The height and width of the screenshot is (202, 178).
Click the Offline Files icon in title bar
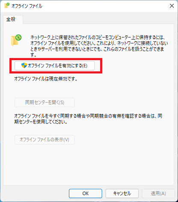point(7,6)
